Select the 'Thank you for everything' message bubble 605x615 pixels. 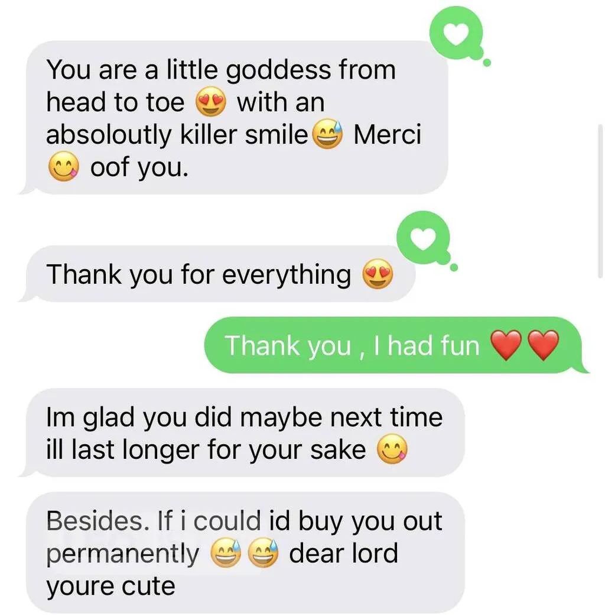coord(217,274)
